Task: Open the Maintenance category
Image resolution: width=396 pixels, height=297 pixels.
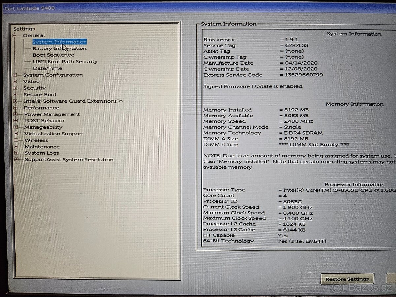Action: click(43, 147)
